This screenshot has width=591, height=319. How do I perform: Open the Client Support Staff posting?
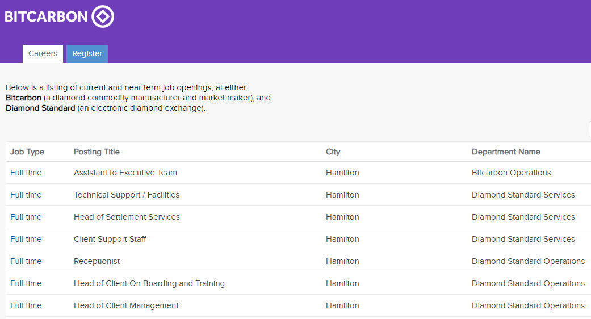tap(110, 239)
